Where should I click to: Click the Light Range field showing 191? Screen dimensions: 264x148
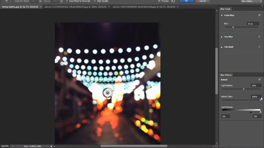click(x=226, y=116)
